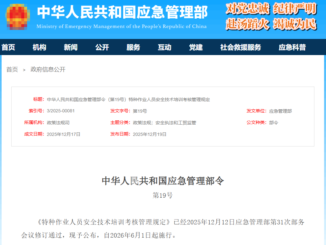The height and width of the screenshot is (245, 326).
Task: Click the 首页 breadcrumb link
Action: tap(12, 70)
